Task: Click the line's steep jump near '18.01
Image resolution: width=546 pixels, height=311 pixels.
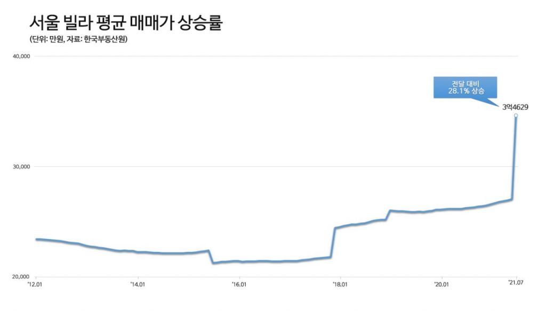Action: coord(333,242)
